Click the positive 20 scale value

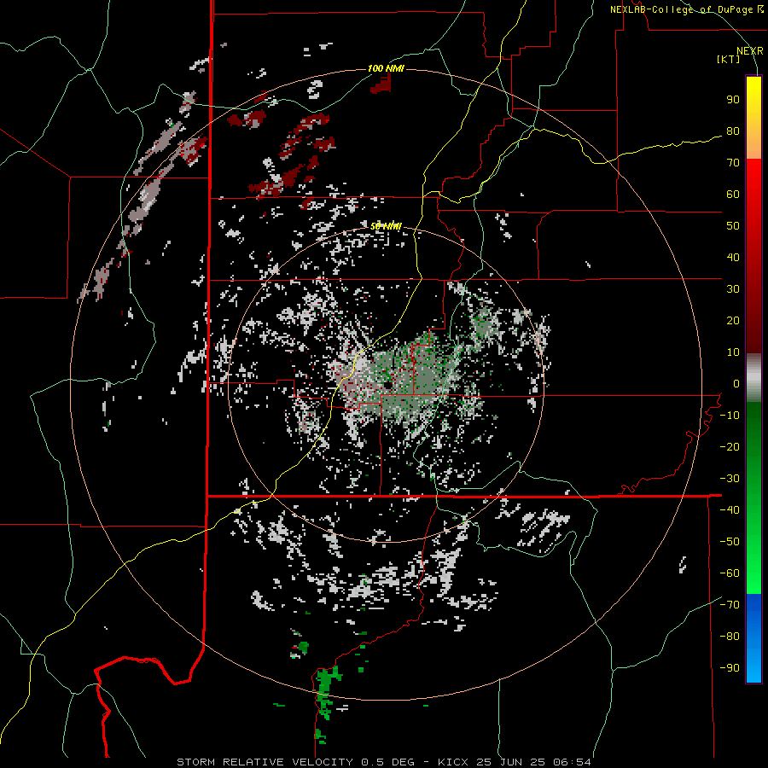[x=733, y=320]
